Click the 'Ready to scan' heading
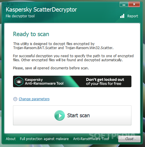Viewport: 145px width, 147px height. pos(31,34)
